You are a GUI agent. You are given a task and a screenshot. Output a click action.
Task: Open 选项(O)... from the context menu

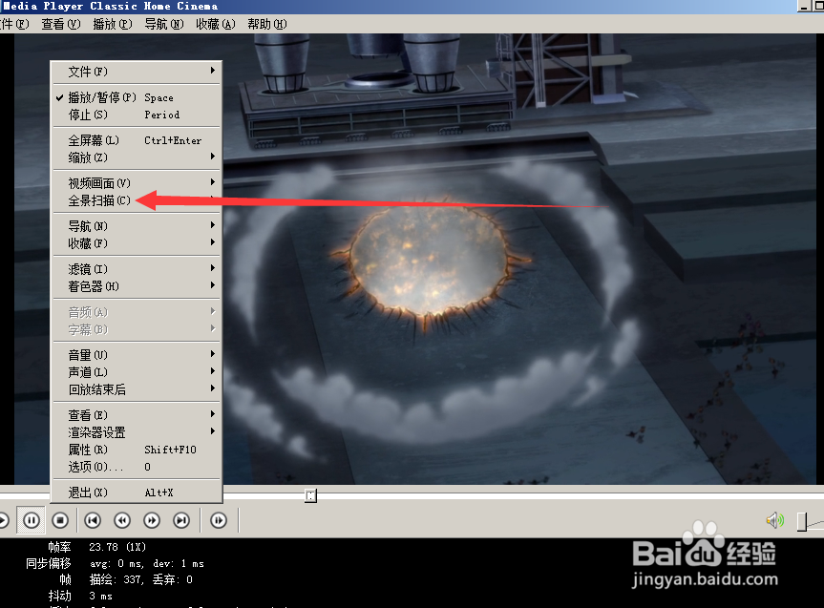[137, 467]
